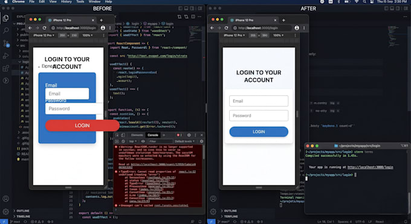Viewport: 411px width, 224px height.
Task: Open the DevTools settings gear
Action: [189, 135]
